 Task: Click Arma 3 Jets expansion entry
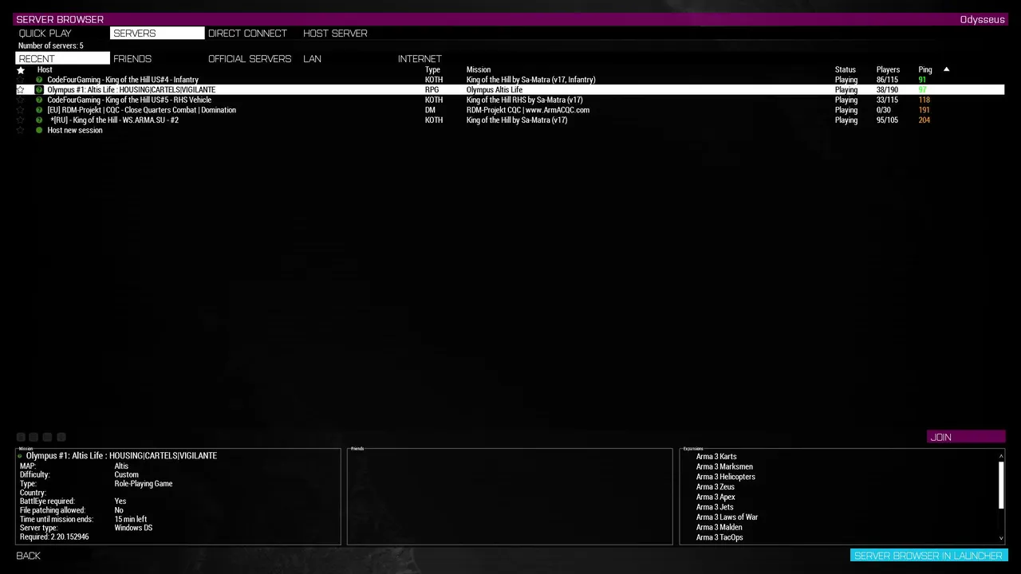pyautogui.click(x=715, y=507)
